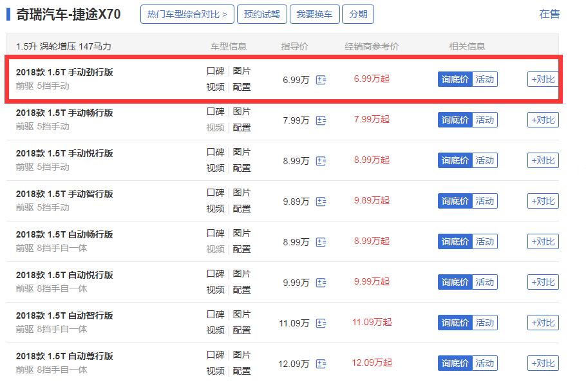Screen dimensions: 586x385
Task: Open 2018款 1.5T 自动悦行版 model link
Action: pos(64,275)
